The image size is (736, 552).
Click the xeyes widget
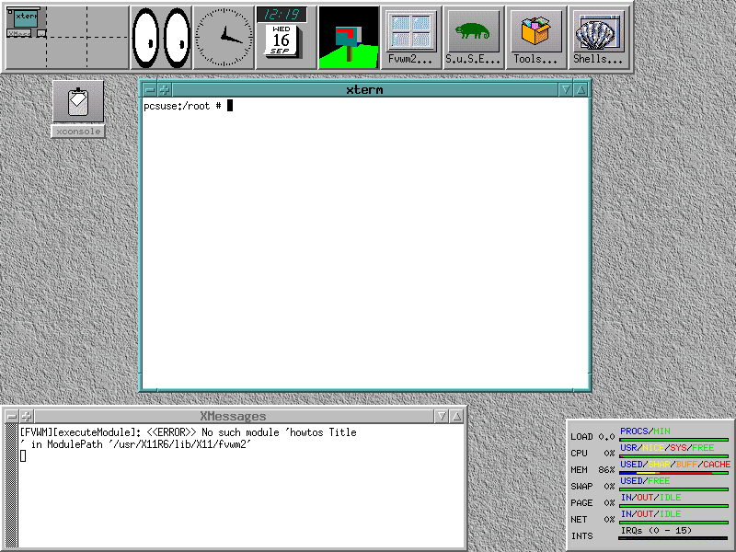(161, 38)
